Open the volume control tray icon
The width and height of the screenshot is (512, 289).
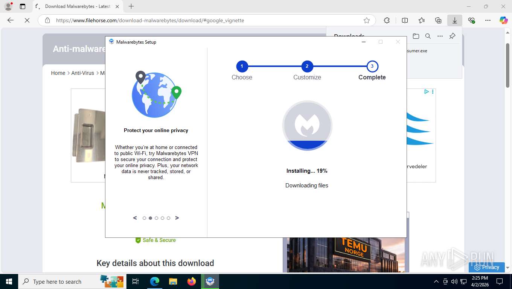[x=454, y=281]
